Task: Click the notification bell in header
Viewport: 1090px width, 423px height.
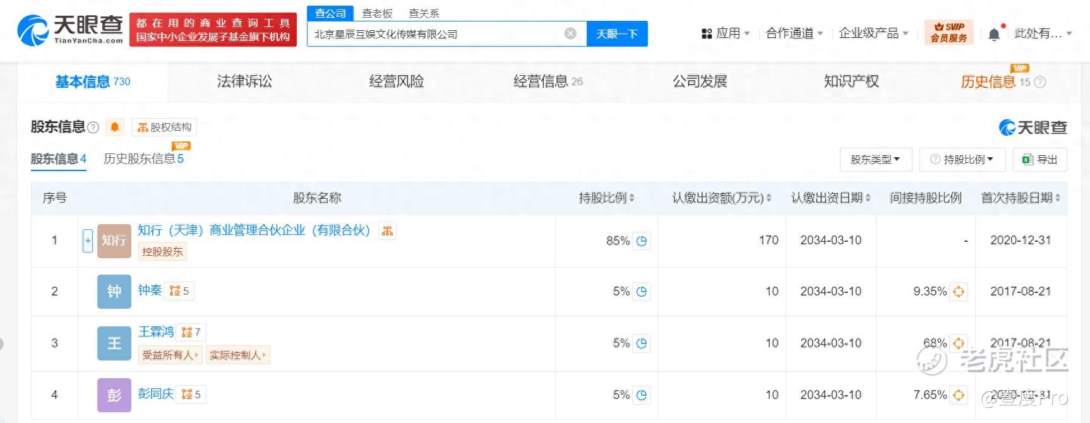Action: click(994, 34)
